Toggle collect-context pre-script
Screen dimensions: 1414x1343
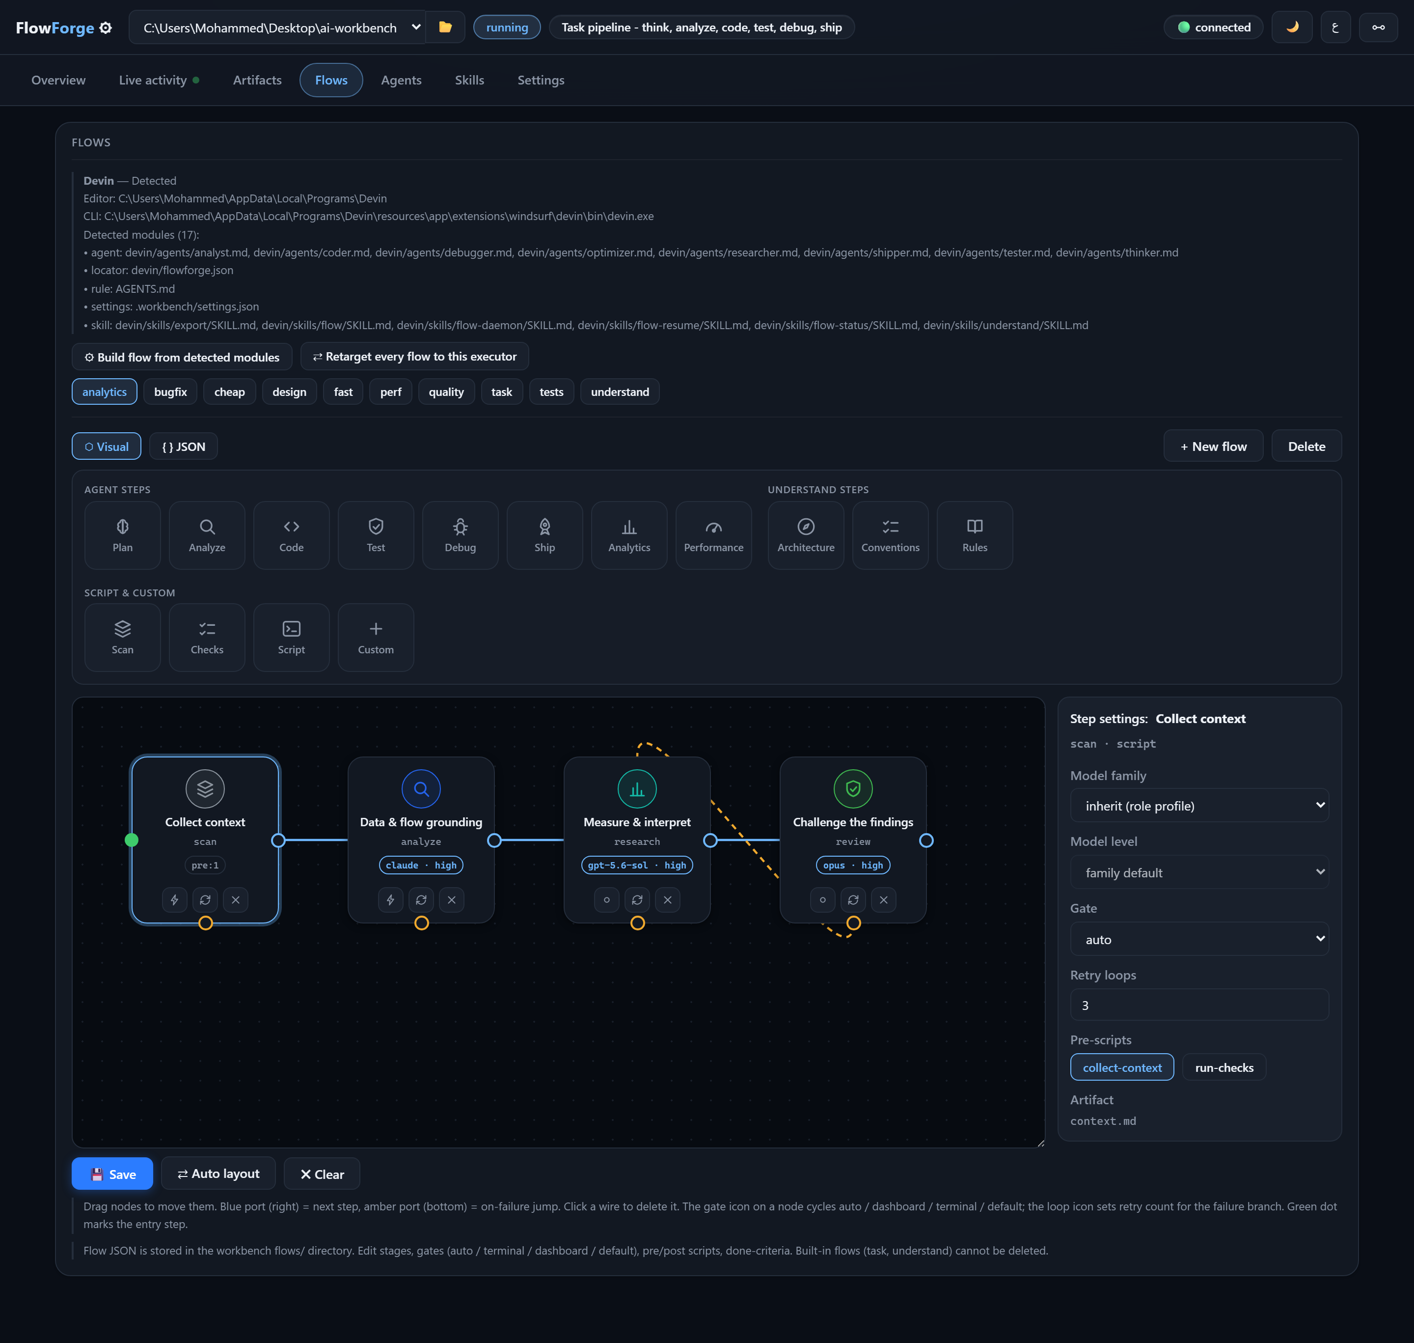click(x=1121, y=1067)
